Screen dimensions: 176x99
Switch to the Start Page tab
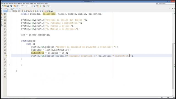[x=6, y=9]
